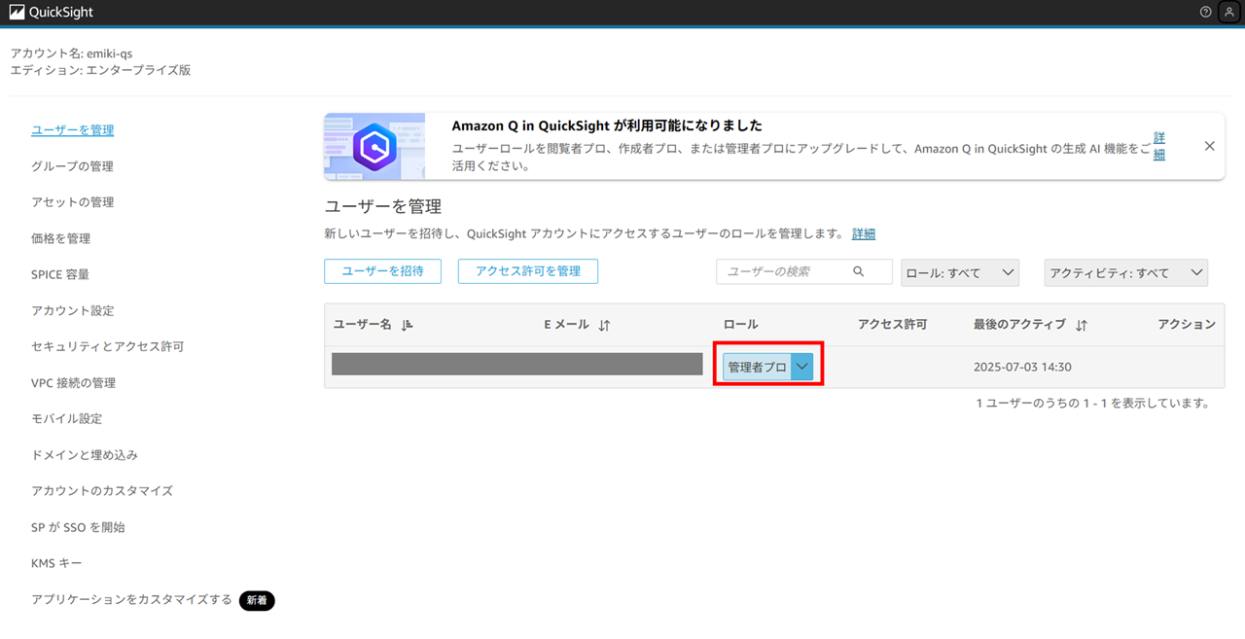The image size is (1245, 639).
Task: Click the ユーザーを招待 button
Action: pyautogui.click(x=382, y=271)
